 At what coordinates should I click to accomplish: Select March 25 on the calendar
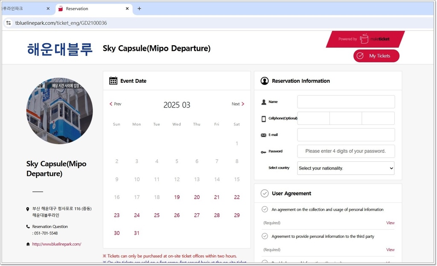(157, 215)
